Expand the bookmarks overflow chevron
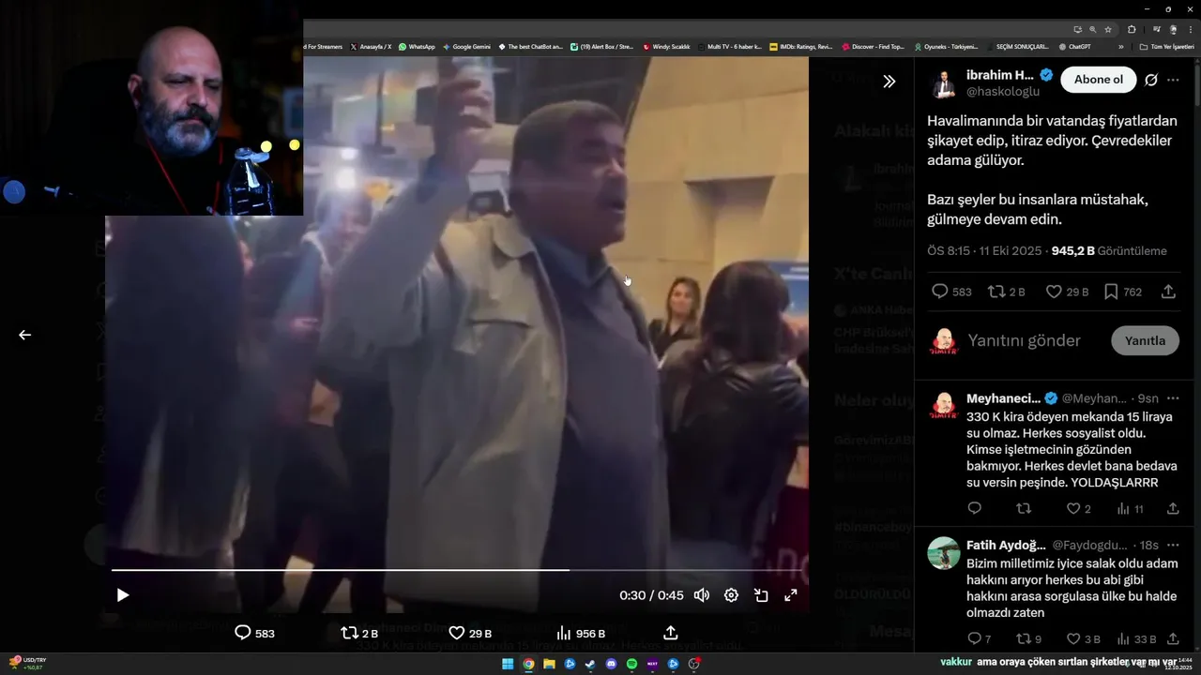The image size is (1201, 675). tap(1120, 46)
